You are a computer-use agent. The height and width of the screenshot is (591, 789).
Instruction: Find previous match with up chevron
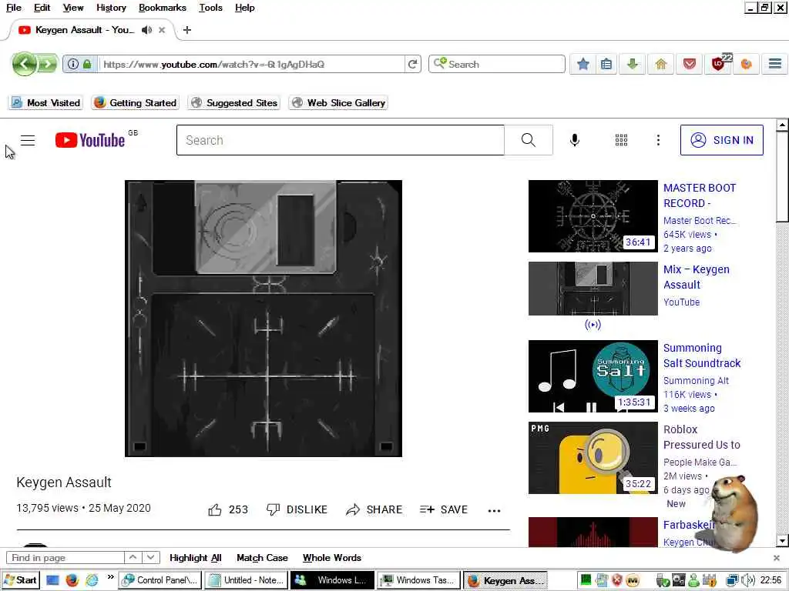tap(133, 557)
